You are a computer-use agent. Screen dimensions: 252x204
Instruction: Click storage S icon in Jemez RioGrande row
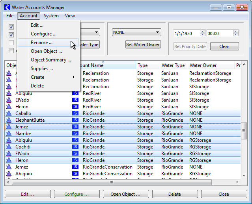[75, 127]
